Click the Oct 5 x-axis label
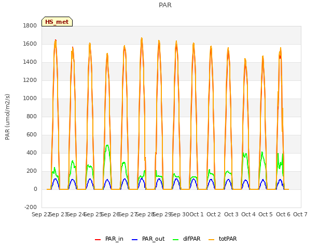The image size is (332, 249). 266,214
